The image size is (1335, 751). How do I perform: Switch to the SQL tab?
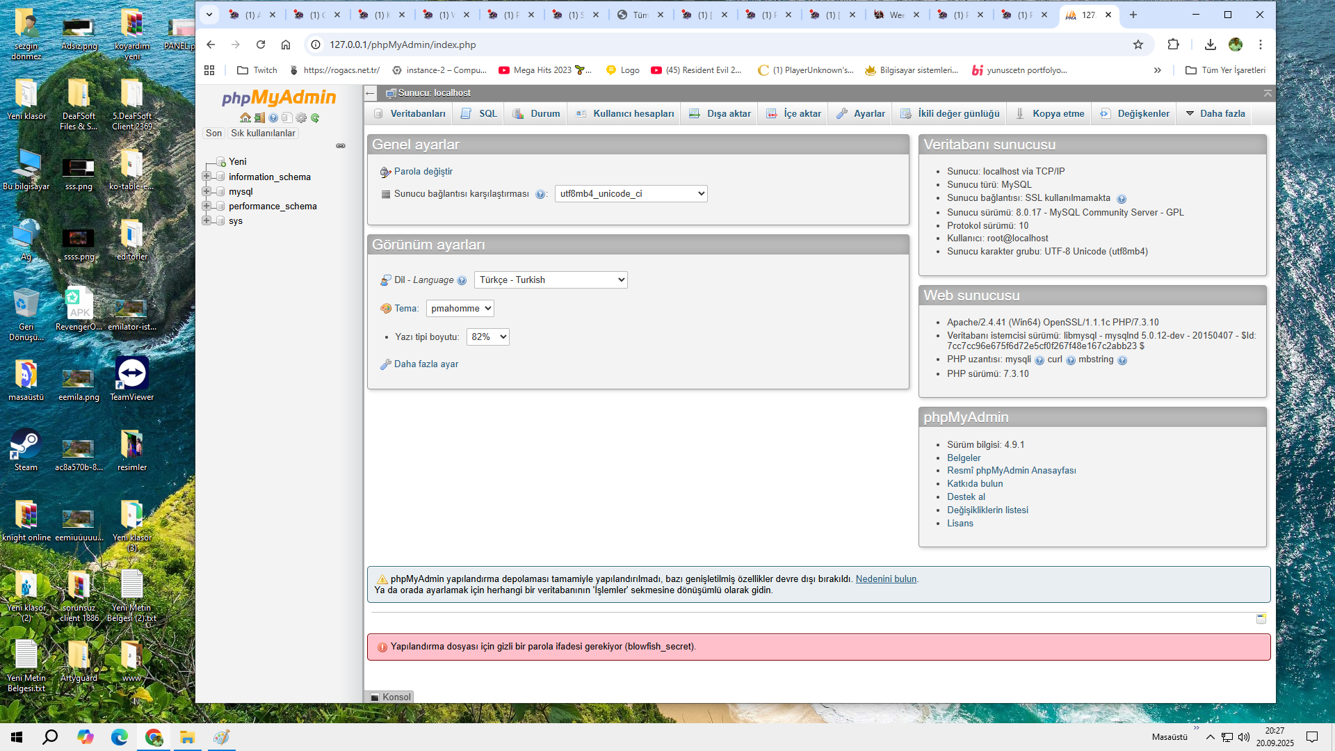click(478, 113)
